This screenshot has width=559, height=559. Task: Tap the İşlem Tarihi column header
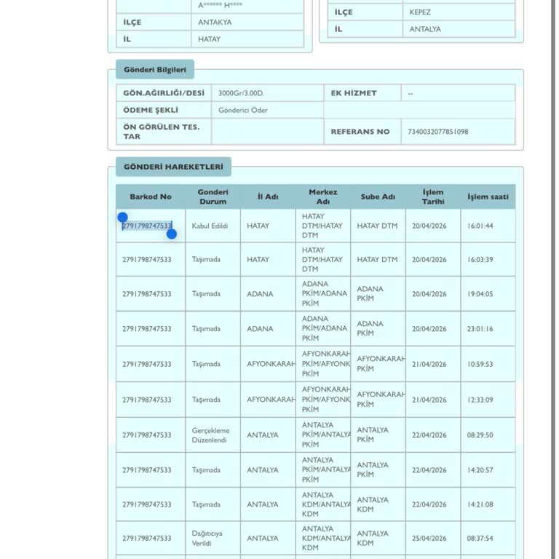(x=433, y=197)
